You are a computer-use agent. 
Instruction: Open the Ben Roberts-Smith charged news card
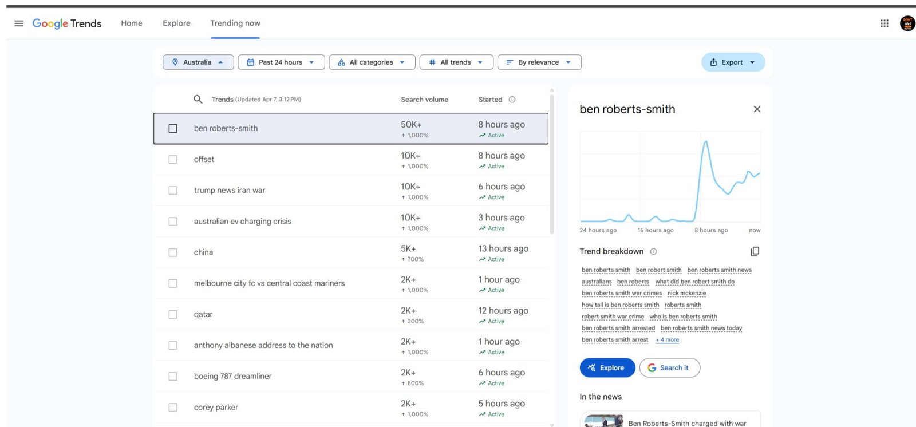click(x=670, y=419)
